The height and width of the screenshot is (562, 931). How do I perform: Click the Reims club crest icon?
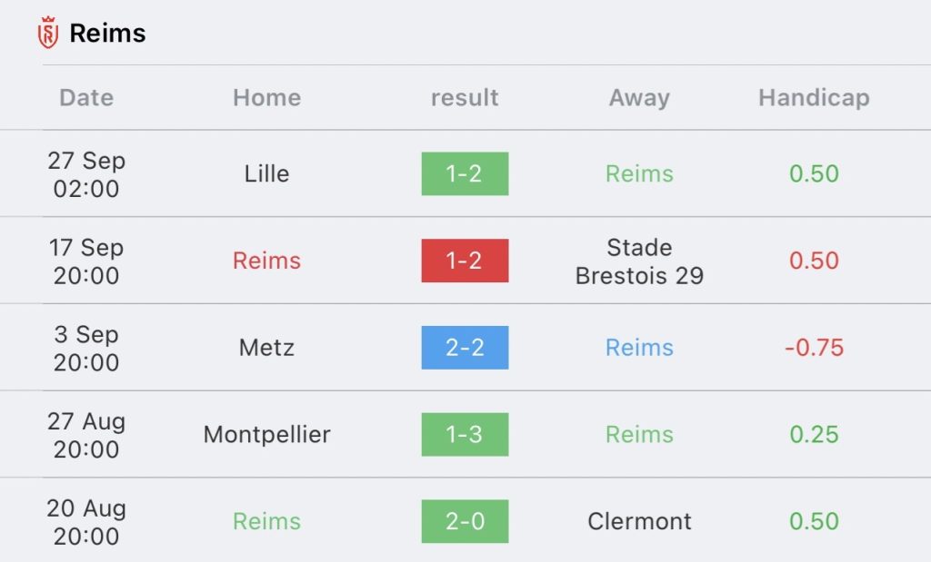[47, 34]
